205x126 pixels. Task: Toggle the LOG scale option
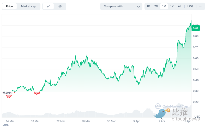point(190,6)
